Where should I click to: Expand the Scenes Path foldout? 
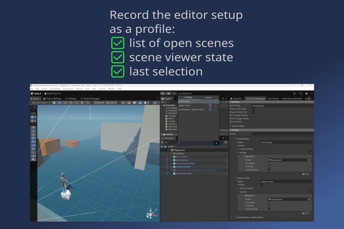tap(230, 126)
